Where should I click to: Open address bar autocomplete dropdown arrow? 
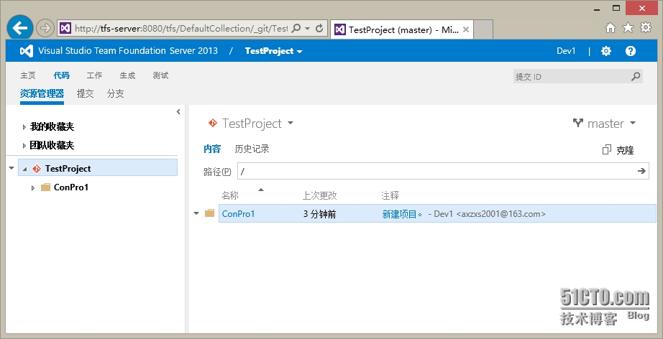tap(307, 29)
